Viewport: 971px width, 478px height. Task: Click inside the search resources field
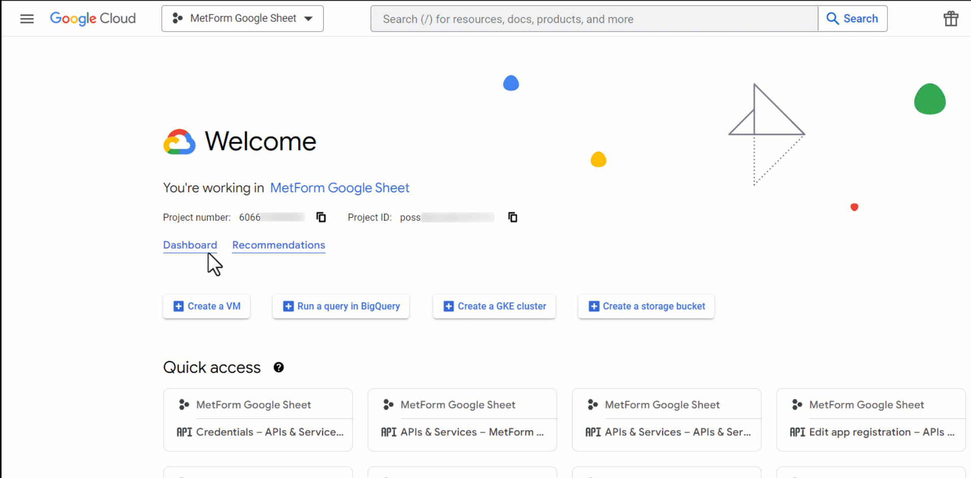coord(560,18)
